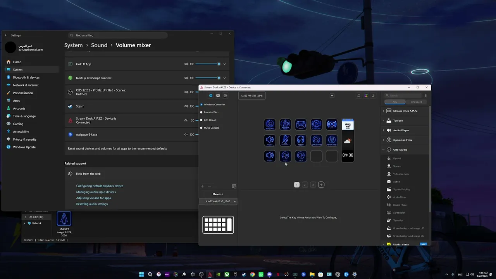Viewport: 496px width, 279px height.
Task: Click the Find a setting search box
Action: (x=117, y=35)
